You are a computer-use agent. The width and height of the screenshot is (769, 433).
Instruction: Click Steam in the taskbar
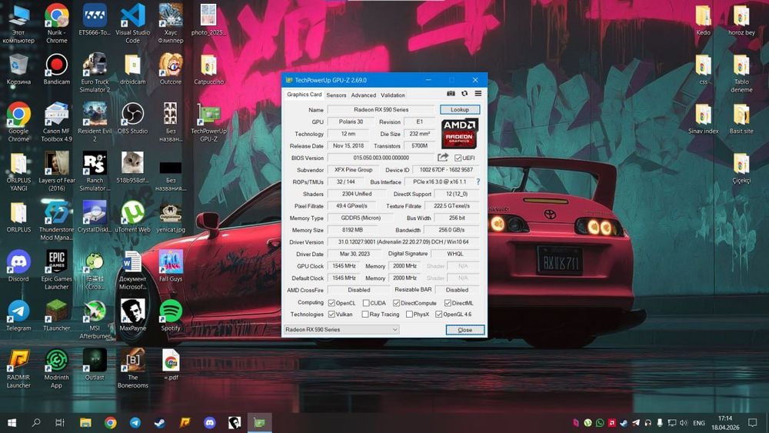pos(159,423)
